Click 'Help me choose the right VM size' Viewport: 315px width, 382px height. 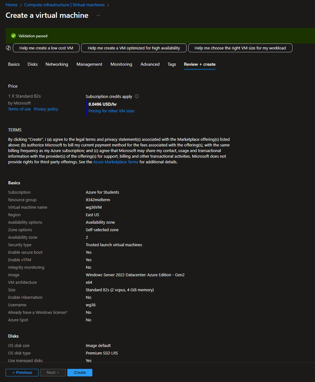[x=240, y=48]
